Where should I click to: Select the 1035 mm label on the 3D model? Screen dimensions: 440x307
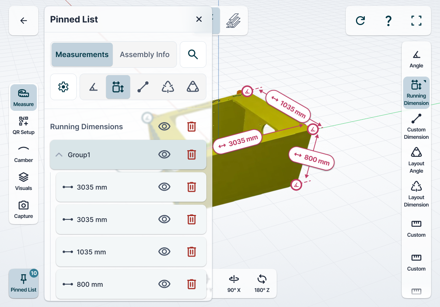click(288, 106)
